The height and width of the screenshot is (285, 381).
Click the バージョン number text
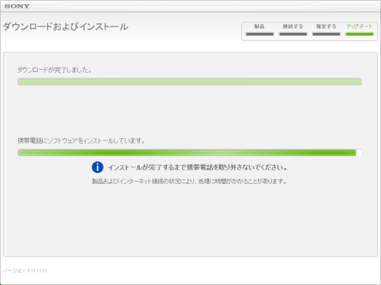tap(25, 271)
